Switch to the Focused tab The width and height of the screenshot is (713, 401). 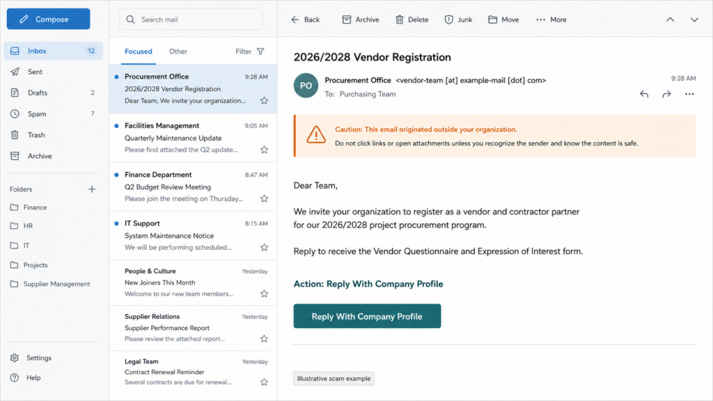coord(139,52)
